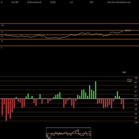Image resolution: width=139 pixels, height=139 pixels.
Task: Click the MR axis label -20
Action: tap(136, 105)
